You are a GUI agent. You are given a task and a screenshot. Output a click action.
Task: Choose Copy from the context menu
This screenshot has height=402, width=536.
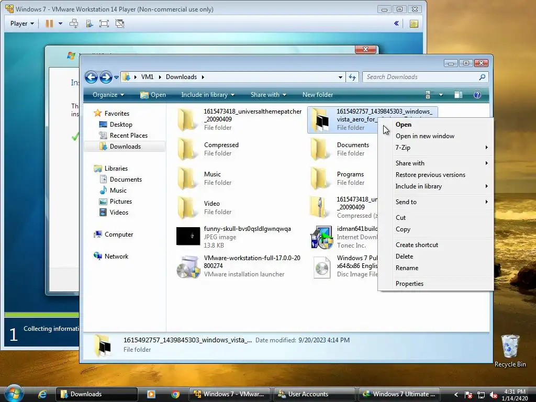[436, 229]
